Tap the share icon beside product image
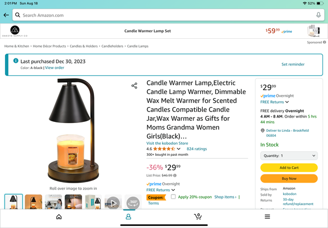Image resolution: width=328 pixels, height=228 pixels. pos(134,85)
